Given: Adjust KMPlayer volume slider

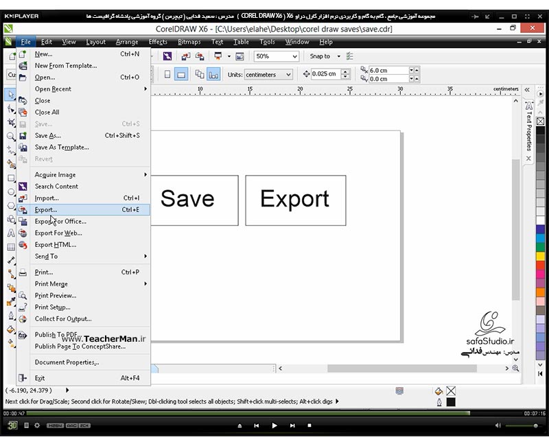Looking at the screenshot, I should (522, 425).
